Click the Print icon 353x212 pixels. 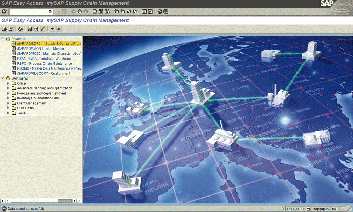(95, 11)
